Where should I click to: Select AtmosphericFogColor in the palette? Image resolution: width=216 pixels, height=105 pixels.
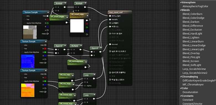[195, 6]
